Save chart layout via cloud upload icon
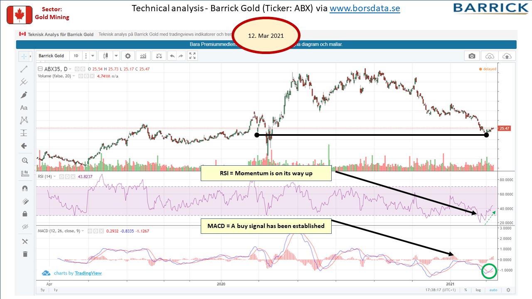 (507, 56)
